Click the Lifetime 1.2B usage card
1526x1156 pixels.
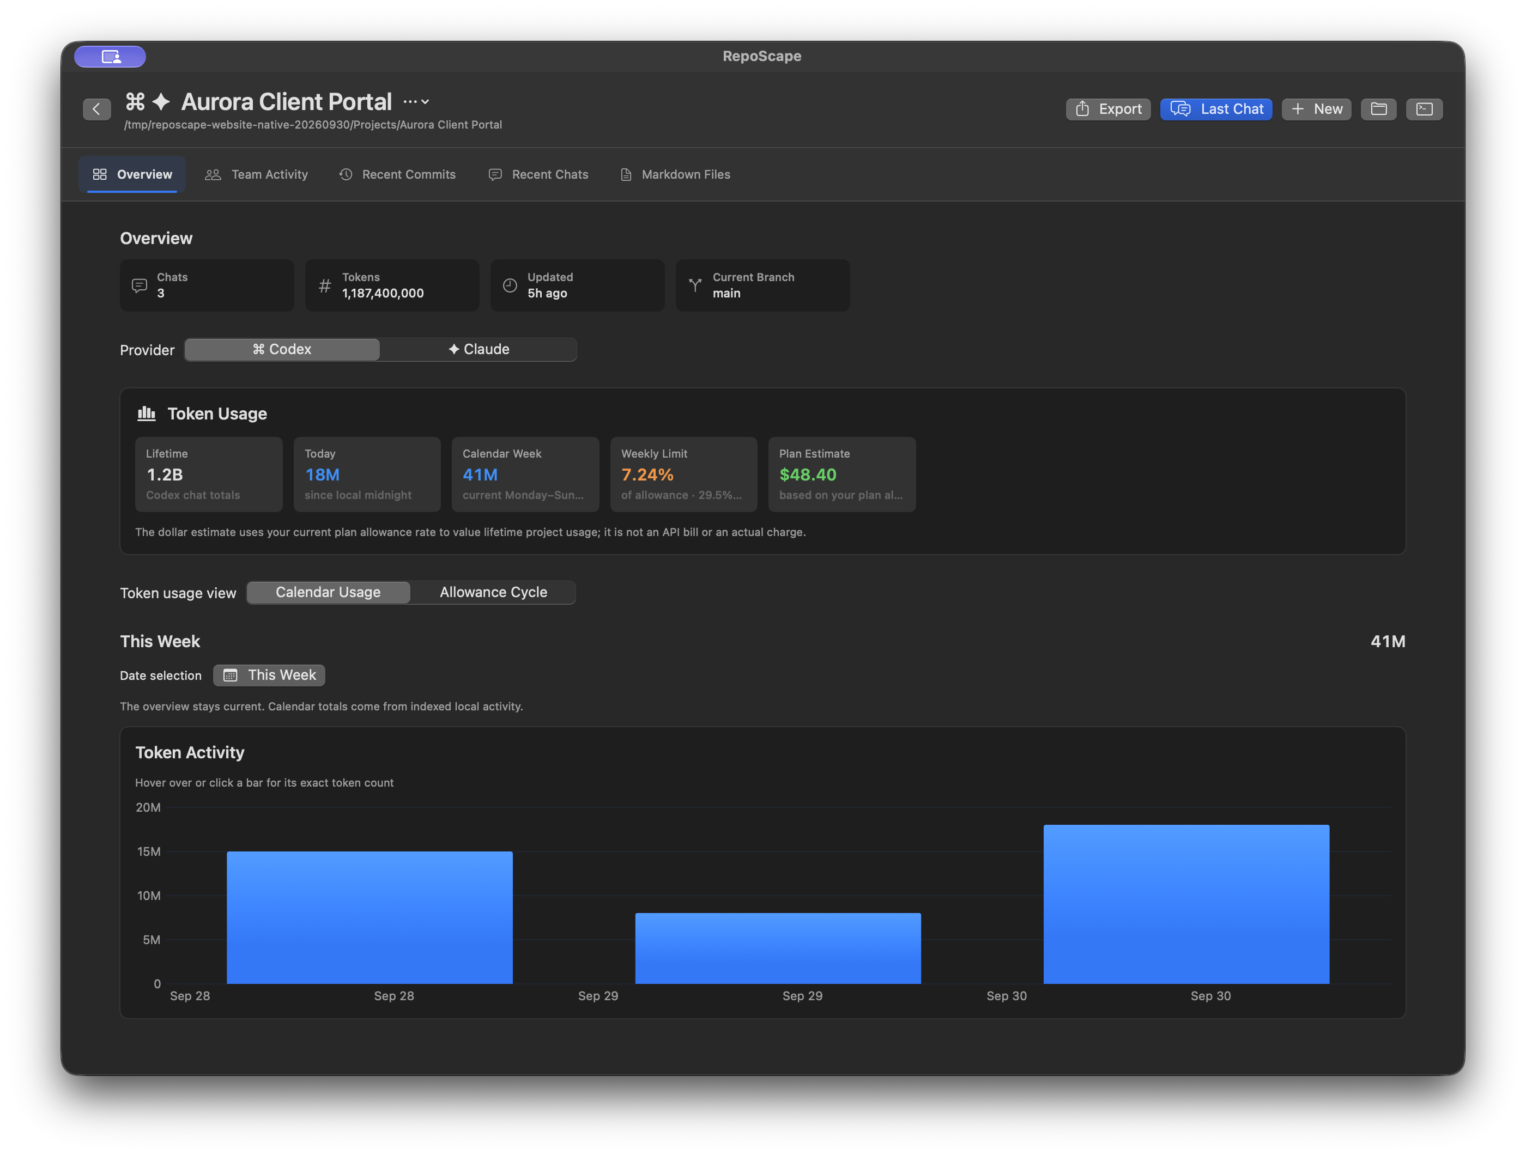pyautogui.click(x=209, y=474)
